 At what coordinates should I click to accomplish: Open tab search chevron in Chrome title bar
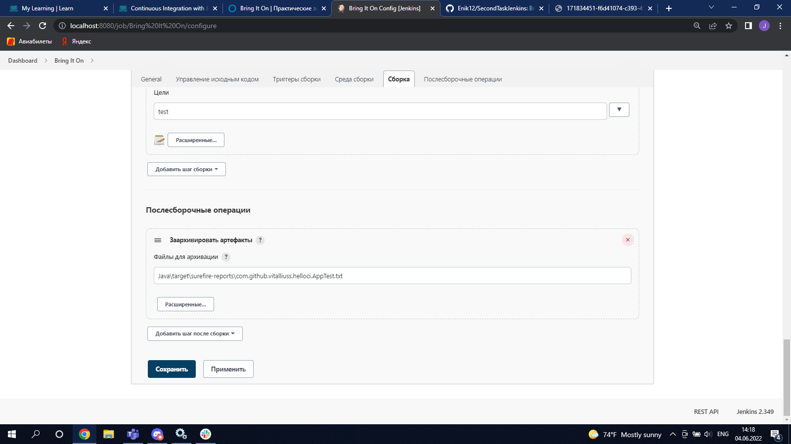[x=711, y=7]
